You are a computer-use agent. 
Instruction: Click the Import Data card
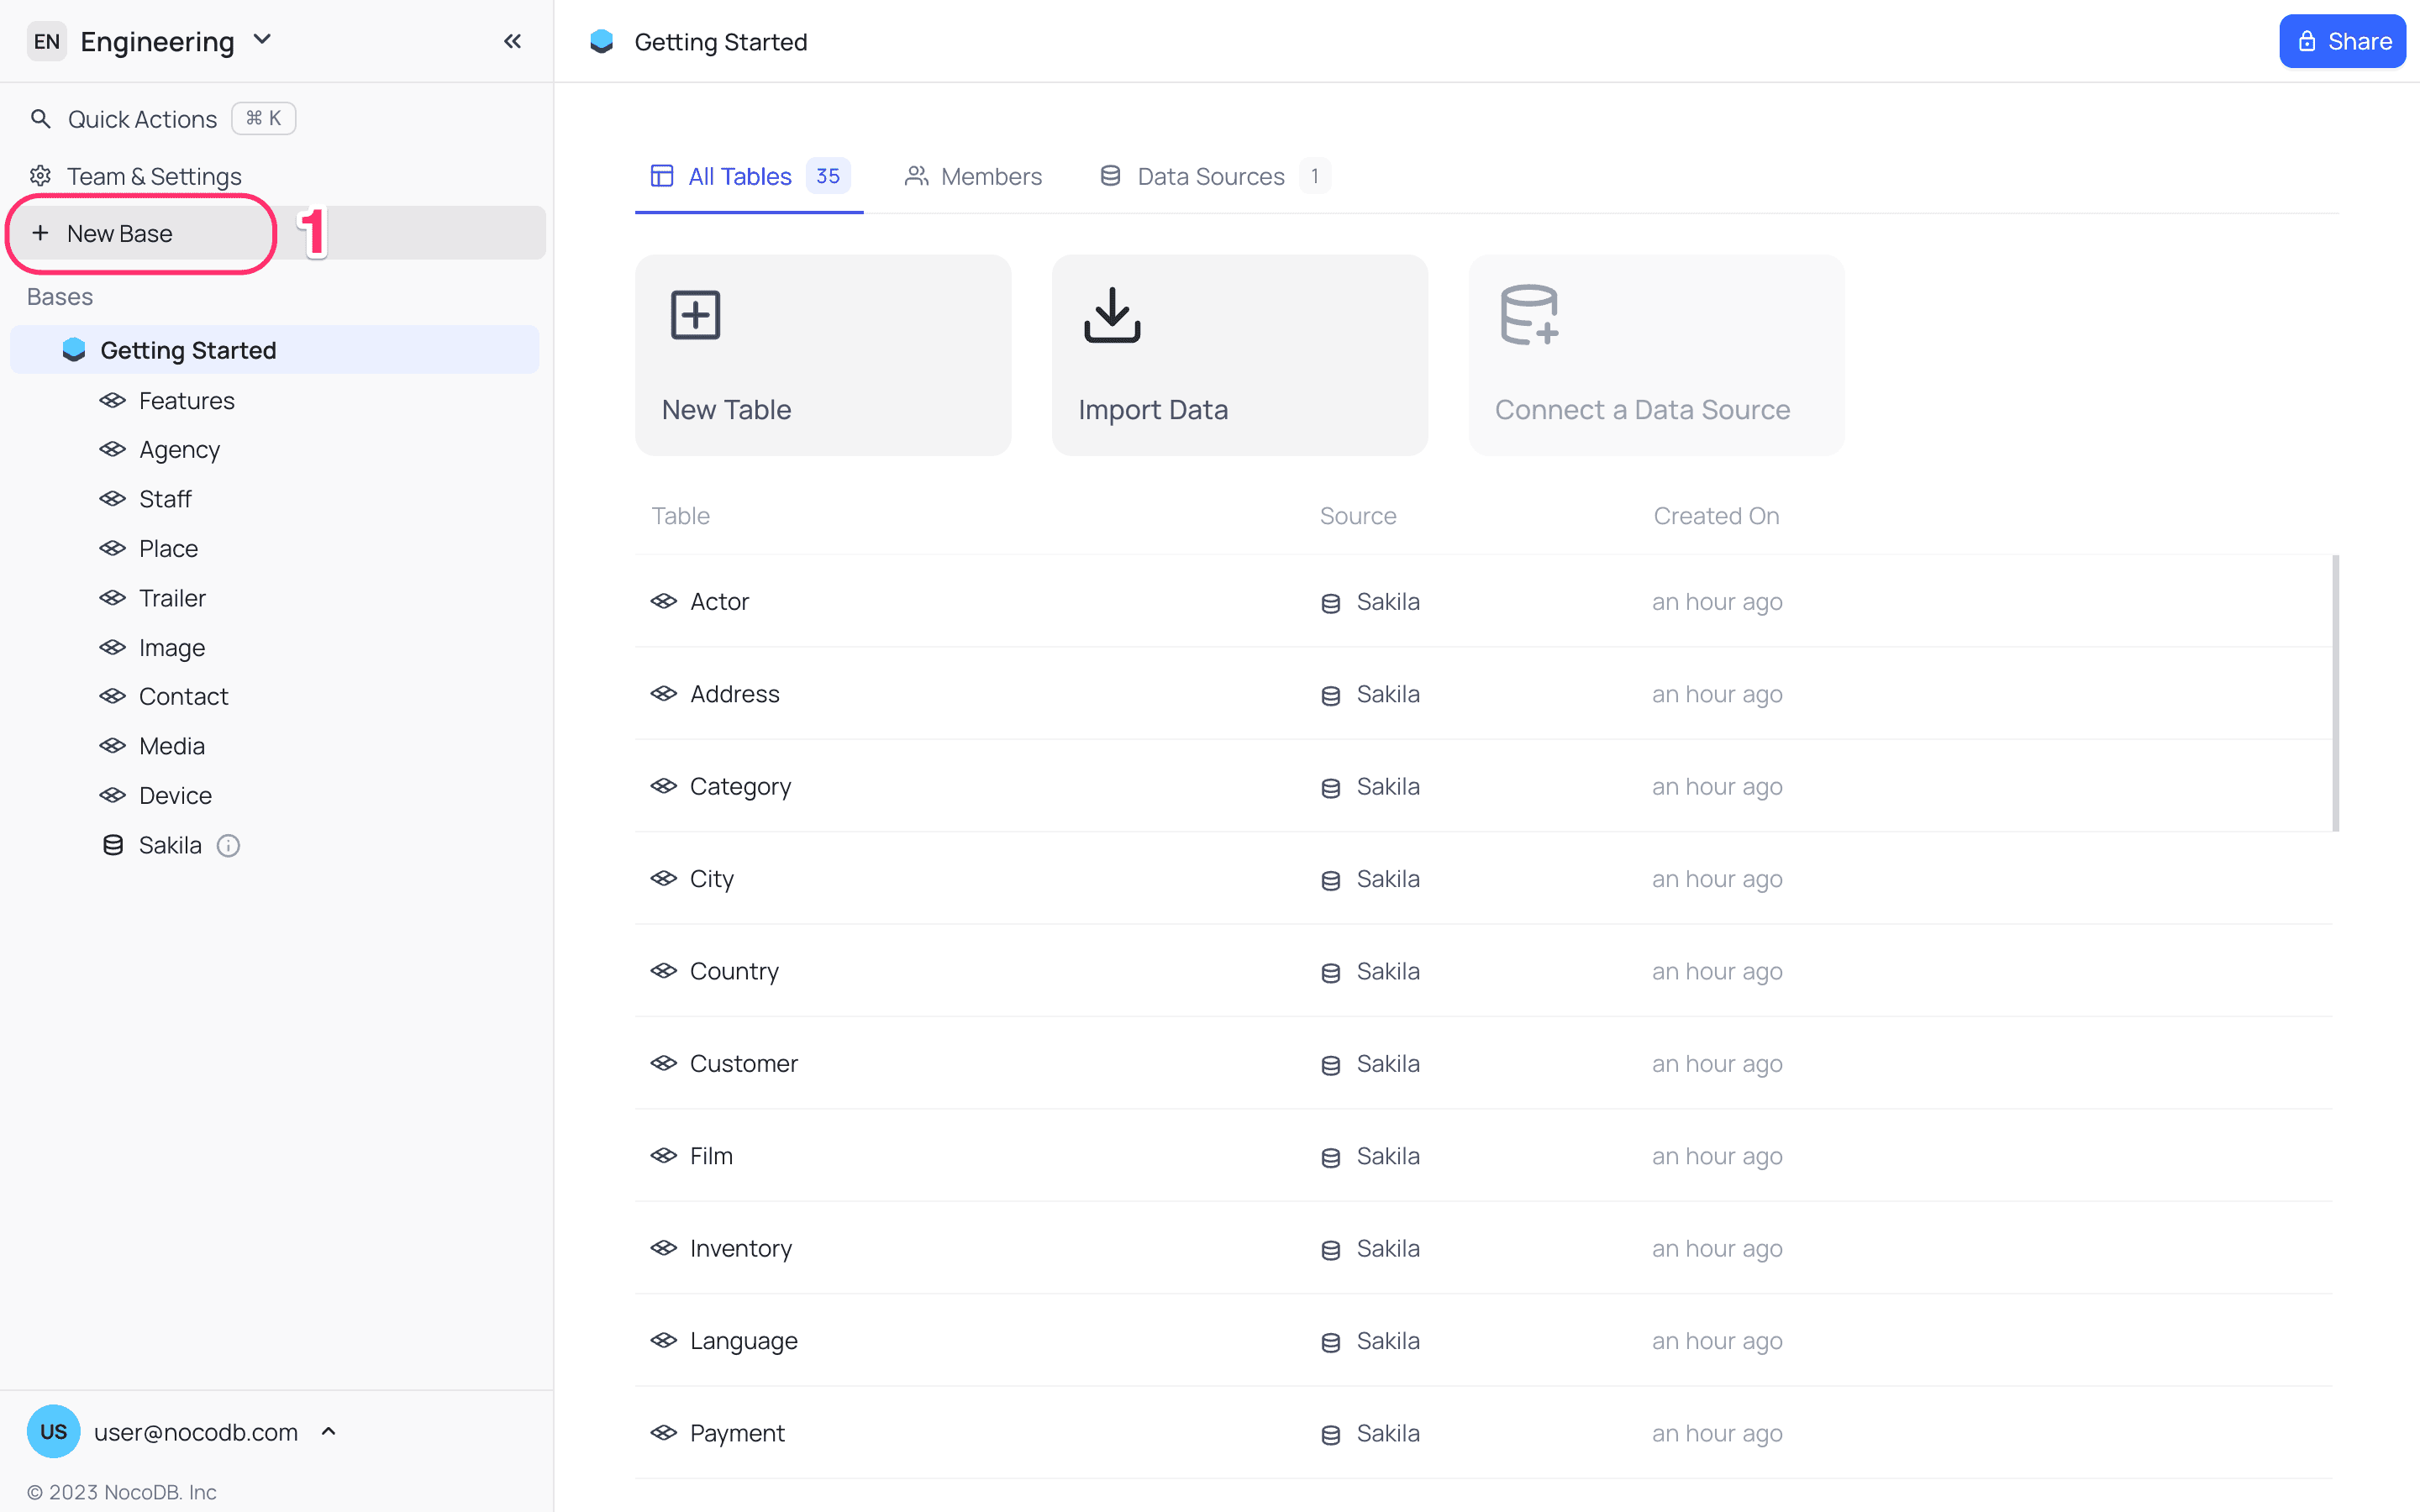click(x=1240, y=355)
